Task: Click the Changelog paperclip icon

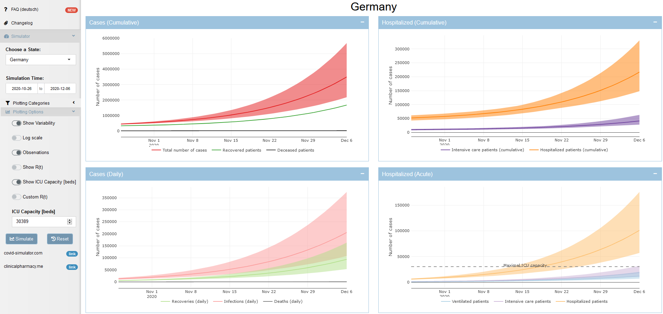Action: pos(6,23)
